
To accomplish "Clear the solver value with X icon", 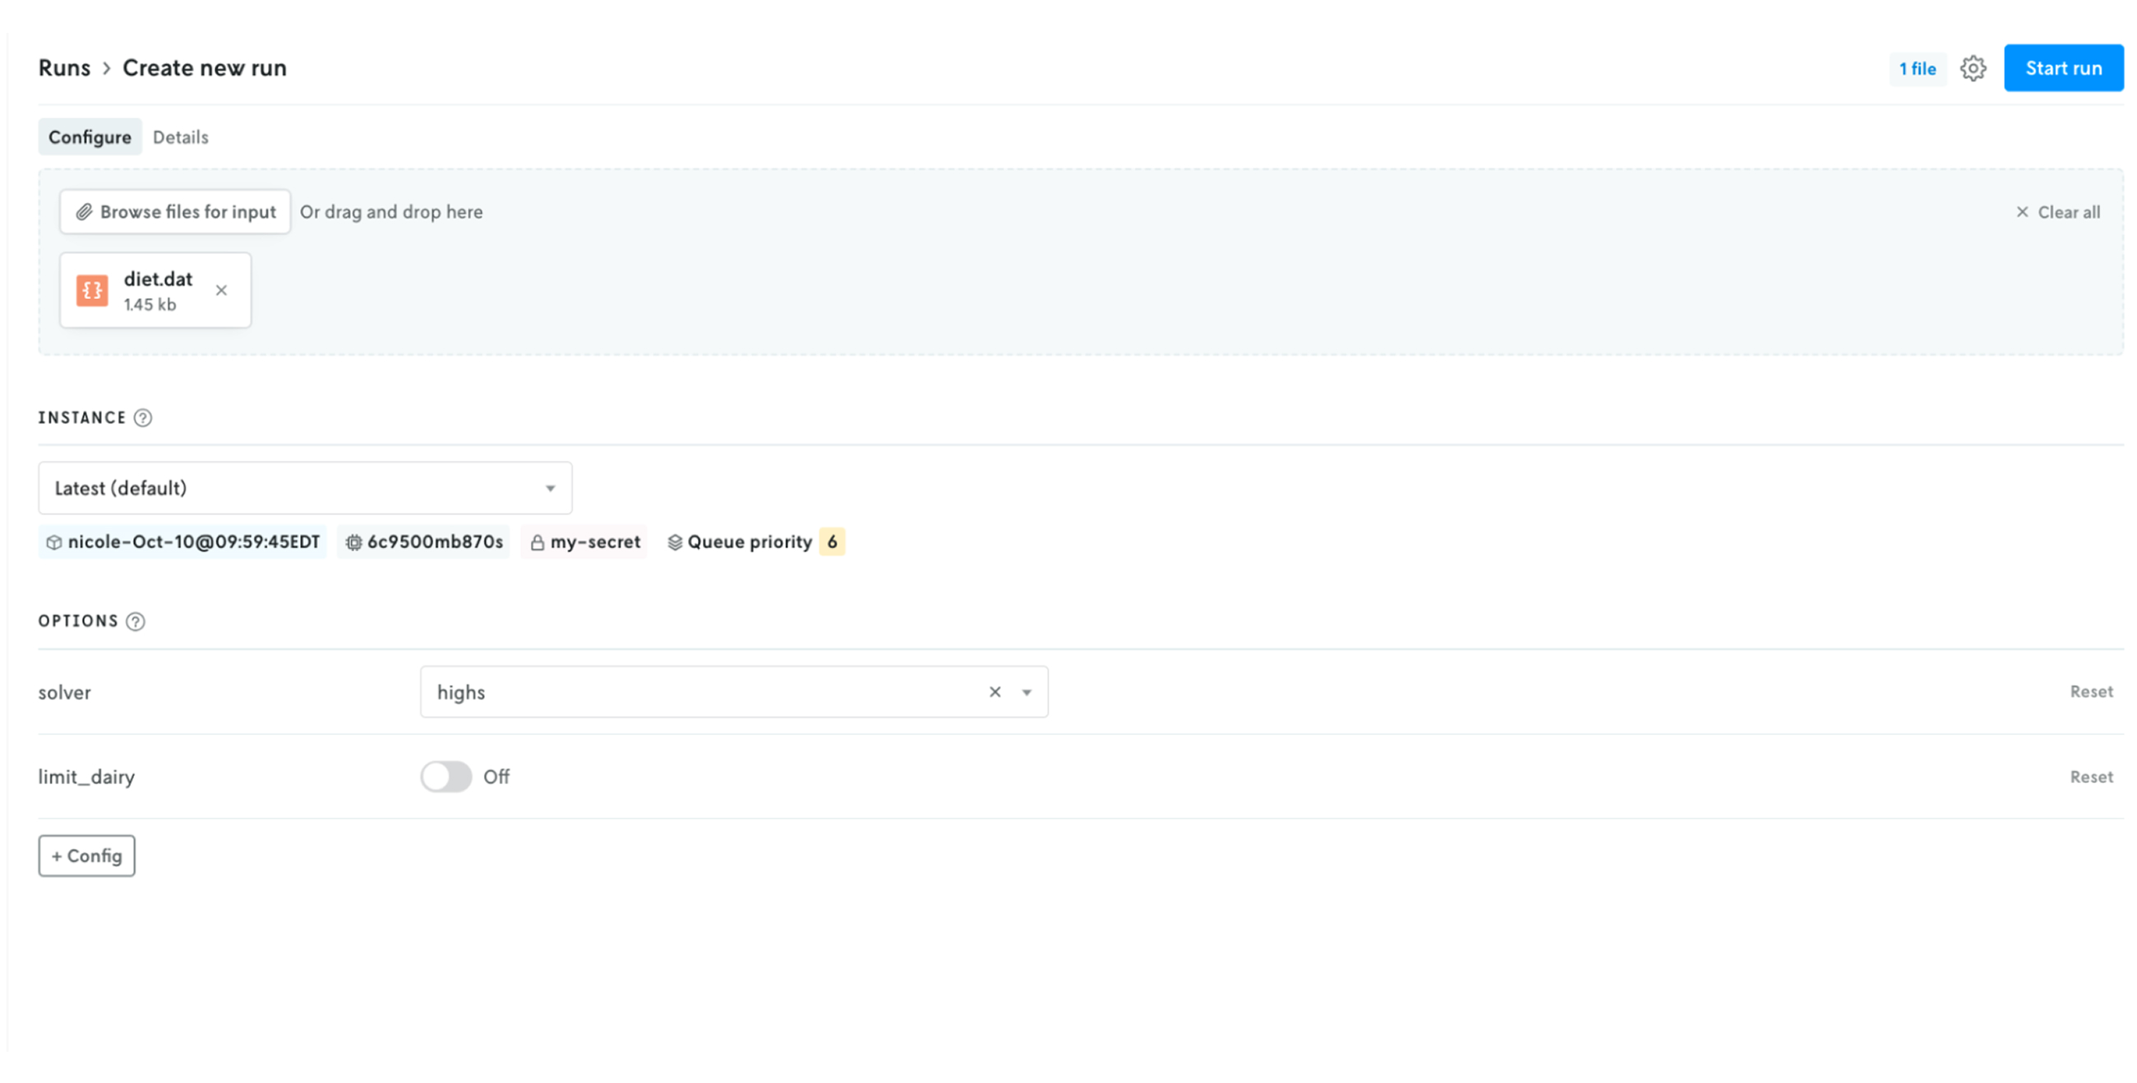I will pos(995,692).
